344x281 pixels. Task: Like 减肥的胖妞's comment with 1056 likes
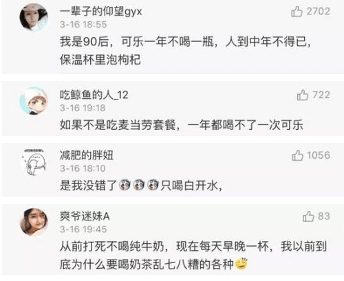coord(297,155)
